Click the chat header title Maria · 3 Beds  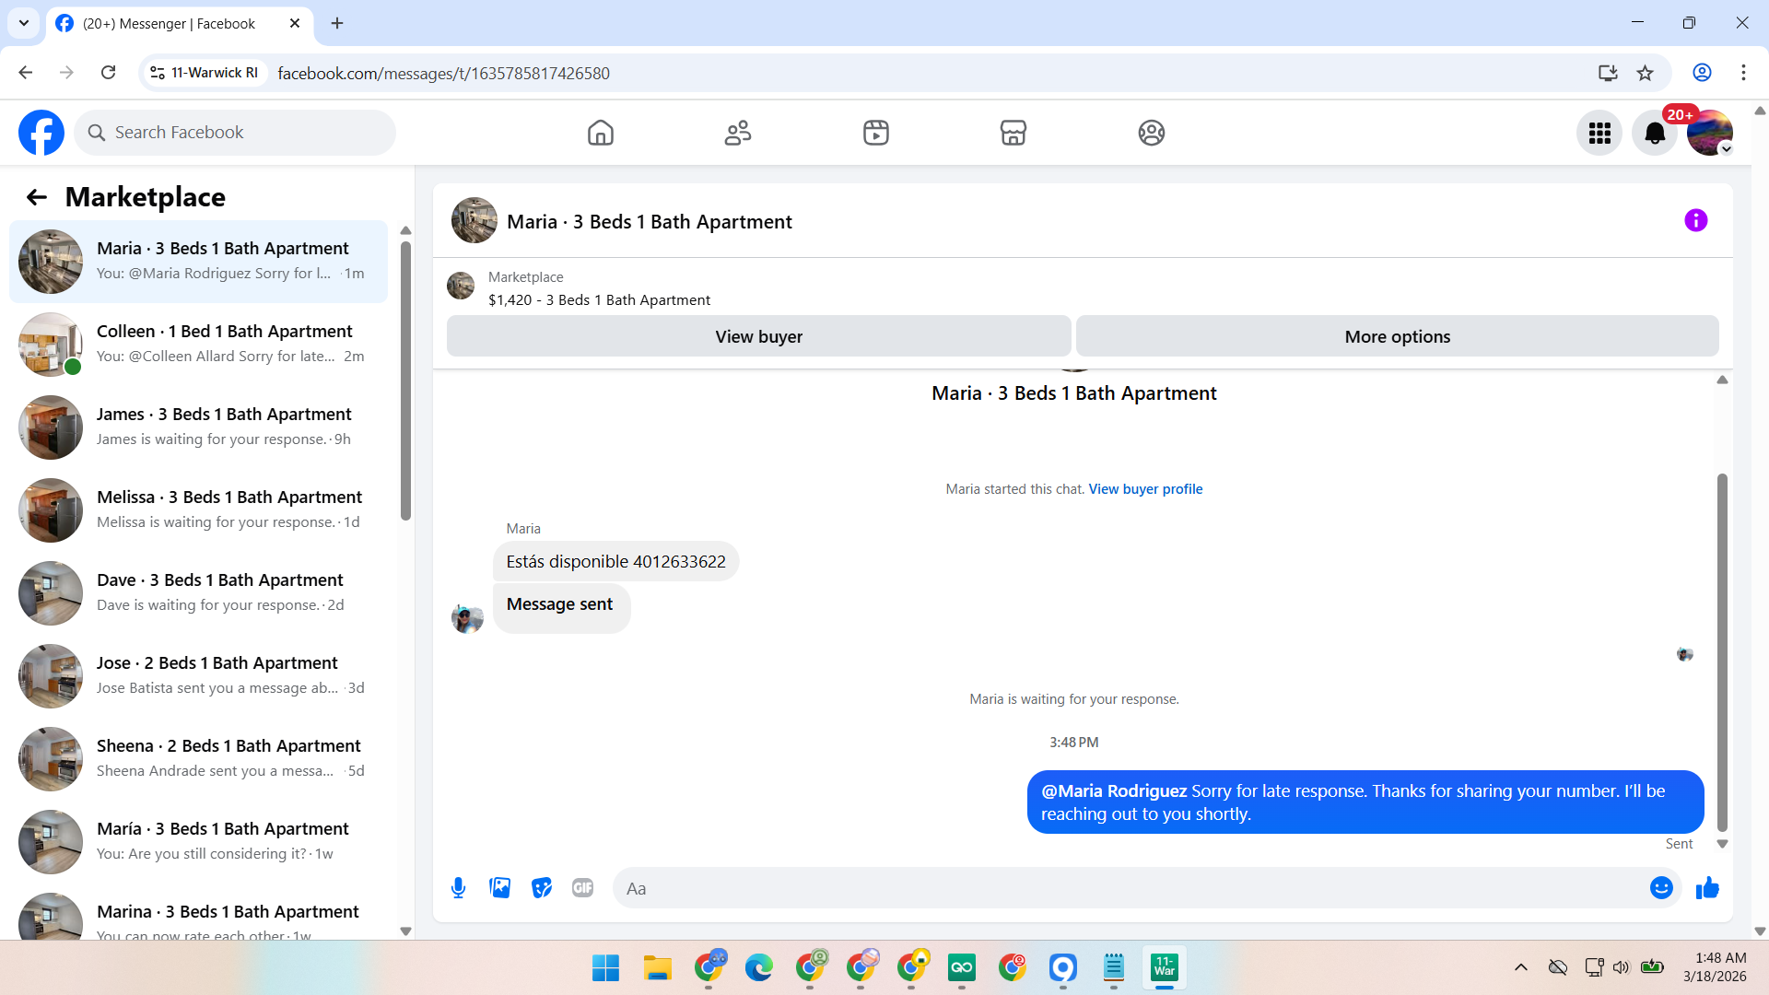(650, 222)
